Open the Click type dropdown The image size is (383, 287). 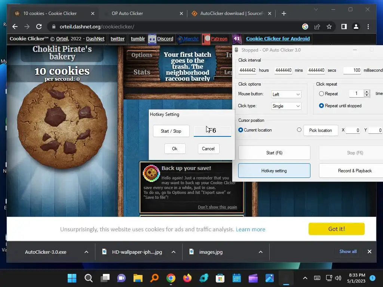286,106
